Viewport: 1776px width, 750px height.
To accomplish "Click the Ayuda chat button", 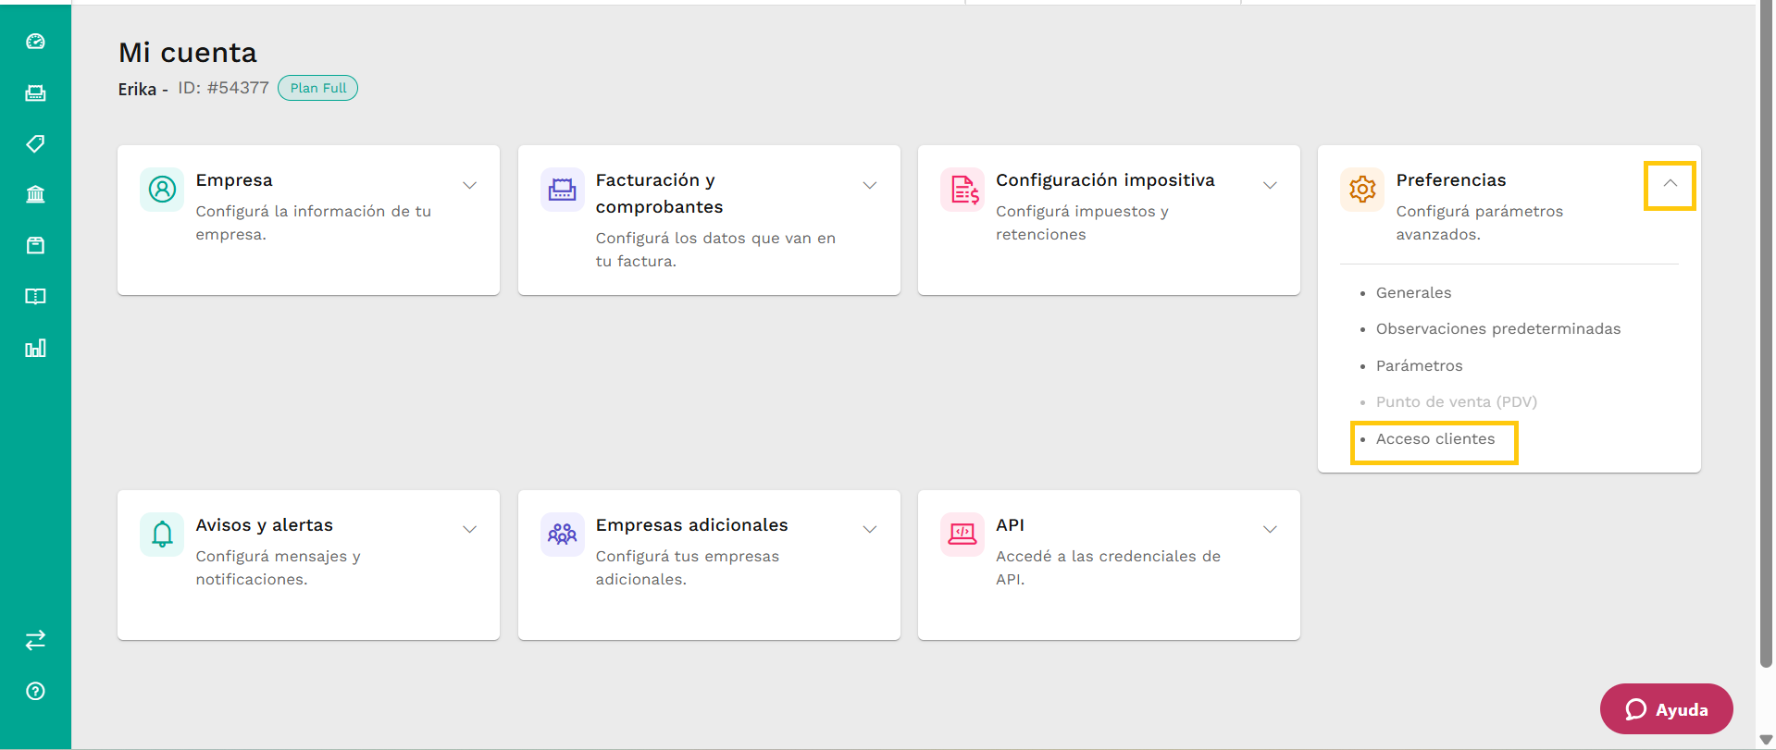I will (1666, 709).
